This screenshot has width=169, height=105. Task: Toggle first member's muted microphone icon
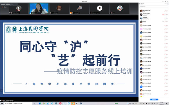click(165, 11)
